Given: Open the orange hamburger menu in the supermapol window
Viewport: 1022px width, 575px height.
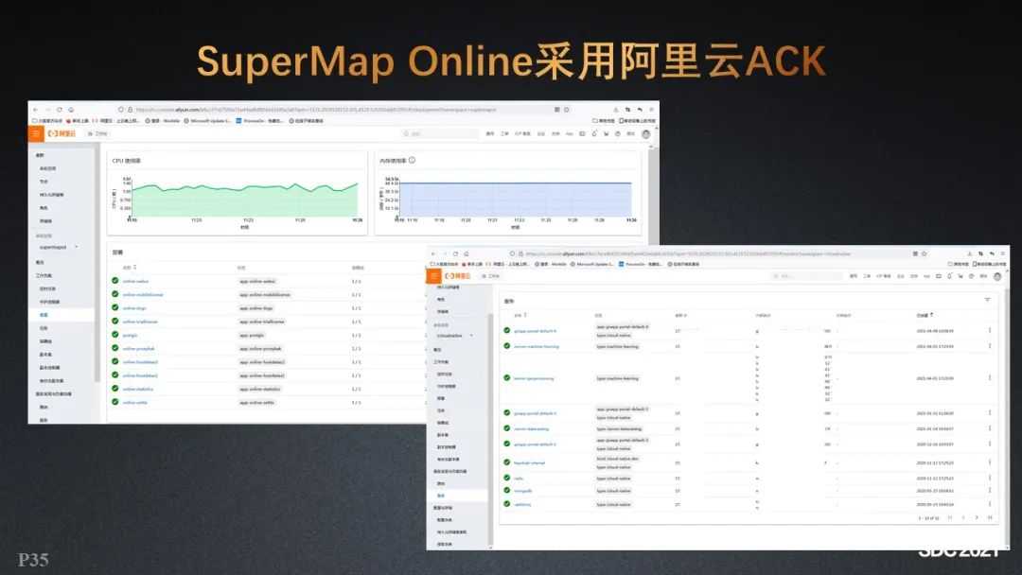Looking at the screenshot, I should click(x=35, y=133).
